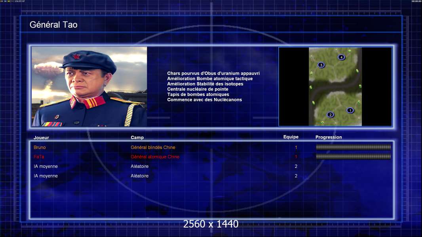Click player name 'FaTa'
The width and height of the screenshot is (422, 237).
pos(39,157)
